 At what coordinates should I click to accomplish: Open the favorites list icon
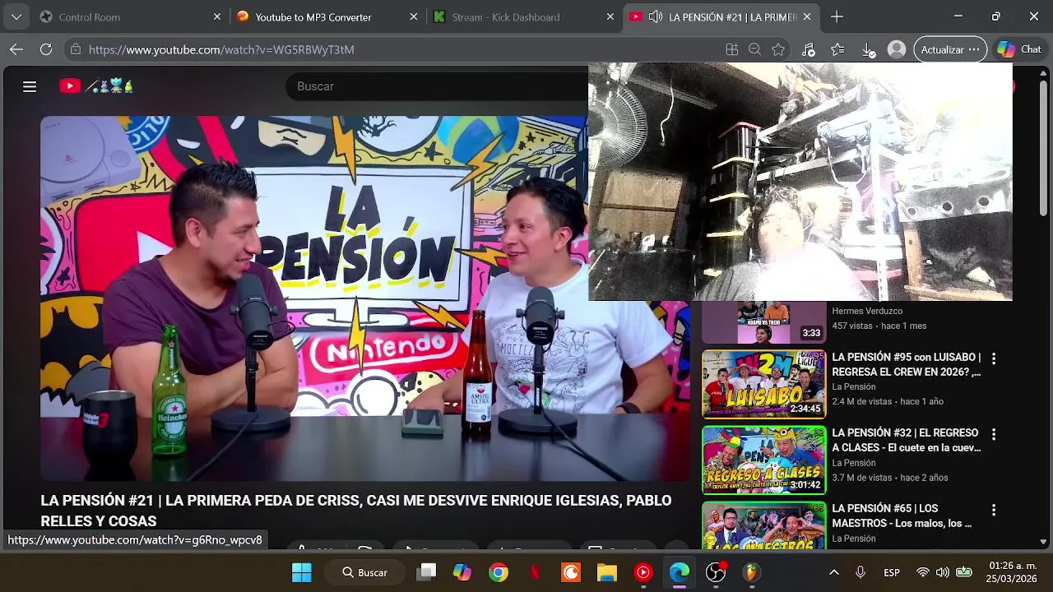[x=837, y=49]
